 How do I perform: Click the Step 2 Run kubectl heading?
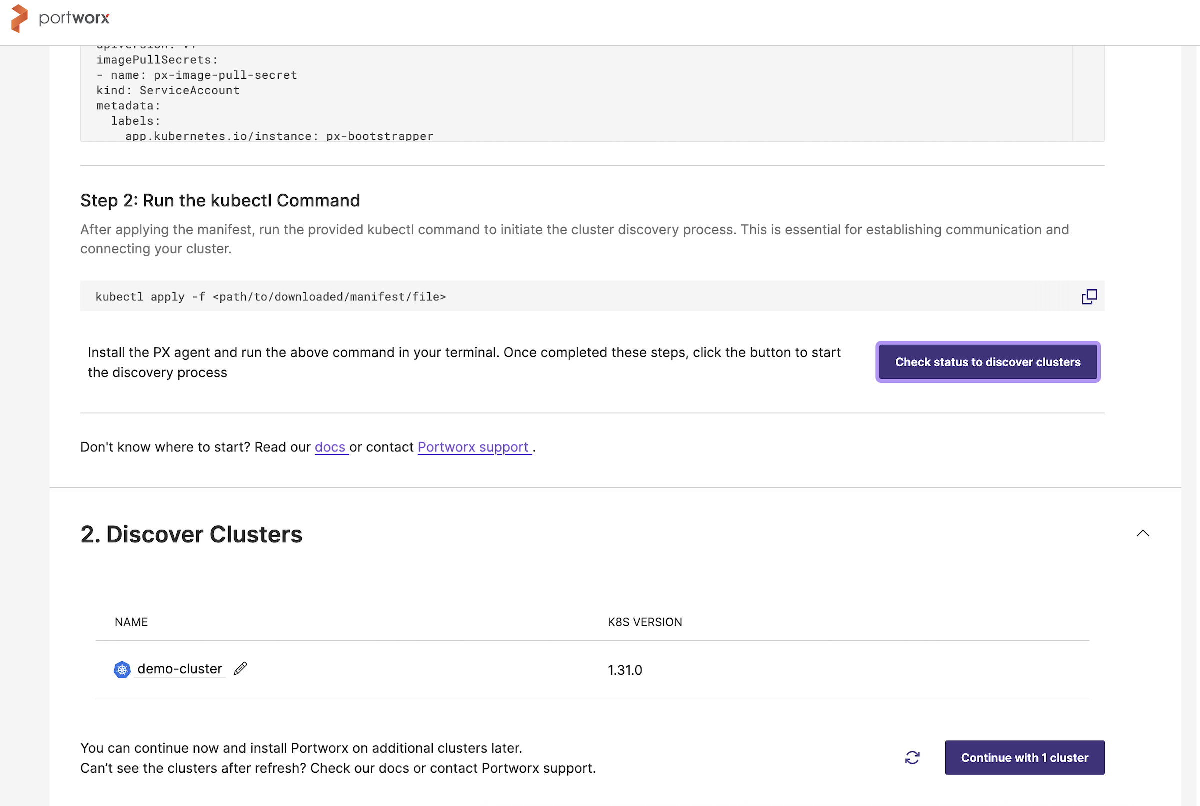click(220, 200)
